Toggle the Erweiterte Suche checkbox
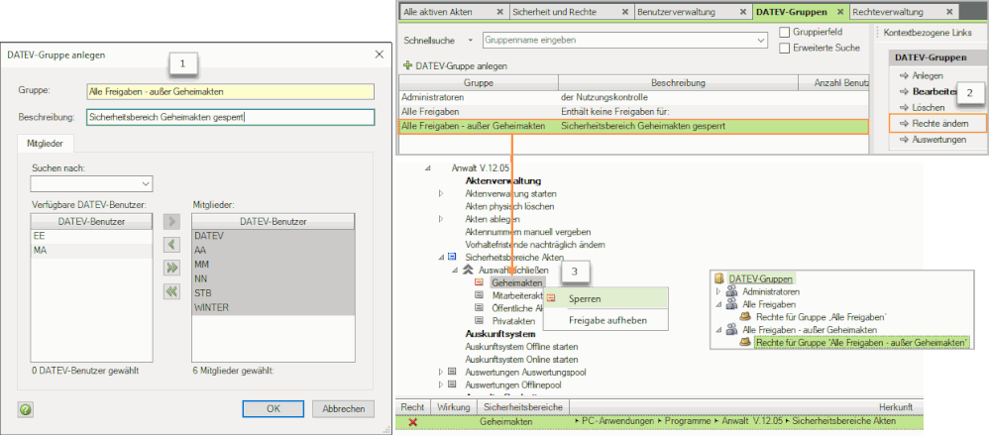This screenshot has width=989, height=436. 785,48
